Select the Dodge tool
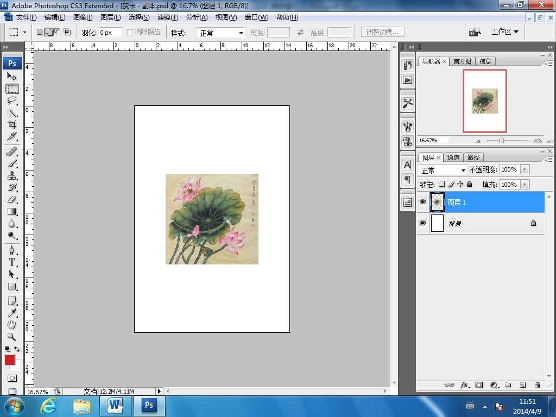The image size is (556, 417). [12, 236]
